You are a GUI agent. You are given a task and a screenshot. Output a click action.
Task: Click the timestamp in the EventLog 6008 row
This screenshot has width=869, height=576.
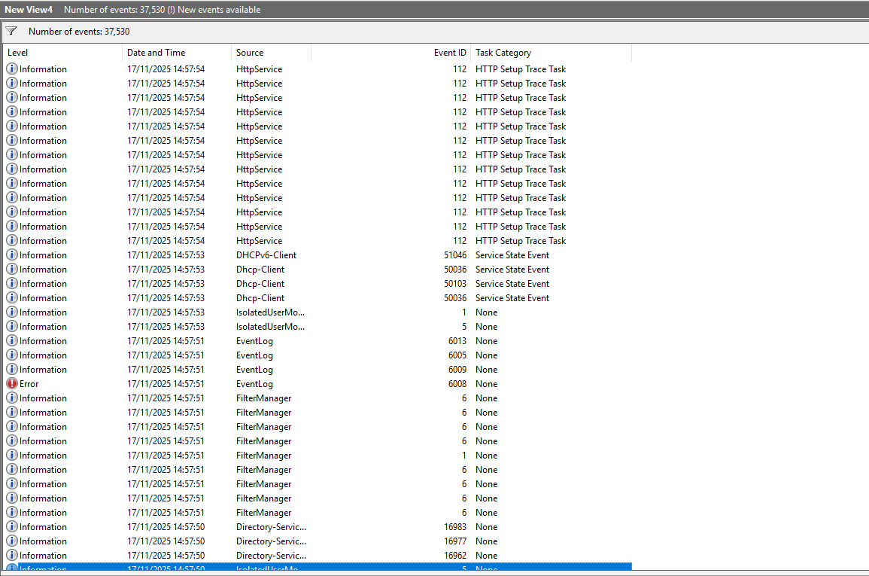[166, 384]
